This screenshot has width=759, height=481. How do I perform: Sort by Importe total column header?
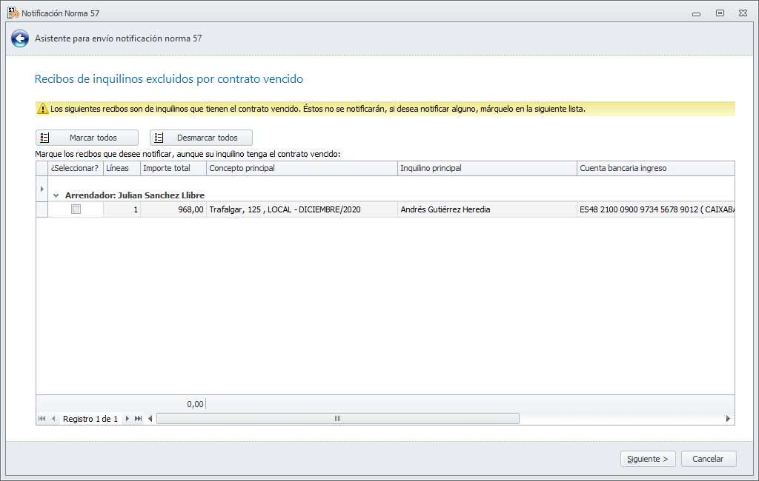click(x=173, y=168)
